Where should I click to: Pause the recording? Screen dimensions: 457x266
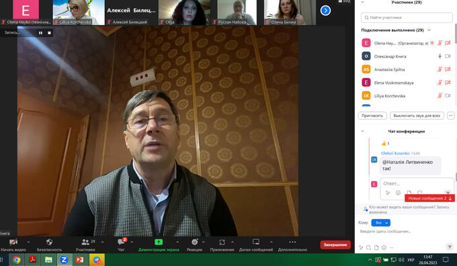tap(40, 33)
